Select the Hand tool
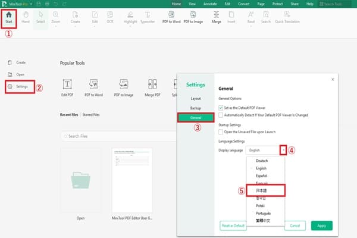The image size is (357, 238). click(26, 17)
